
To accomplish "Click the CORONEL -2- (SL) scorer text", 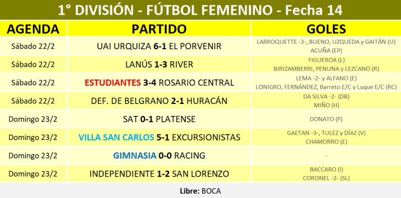I will coord(326,178).
